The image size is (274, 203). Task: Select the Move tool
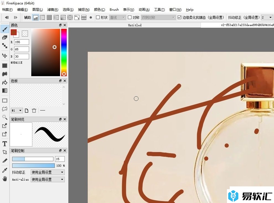[x=5, y=56]
